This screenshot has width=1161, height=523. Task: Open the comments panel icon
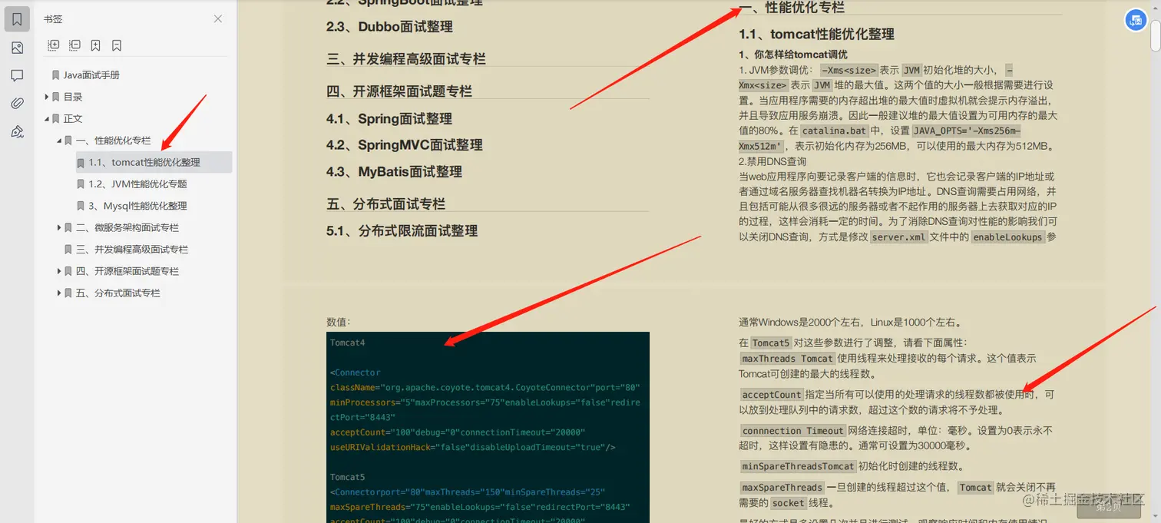pyautogui.click(x=17, y=75)
